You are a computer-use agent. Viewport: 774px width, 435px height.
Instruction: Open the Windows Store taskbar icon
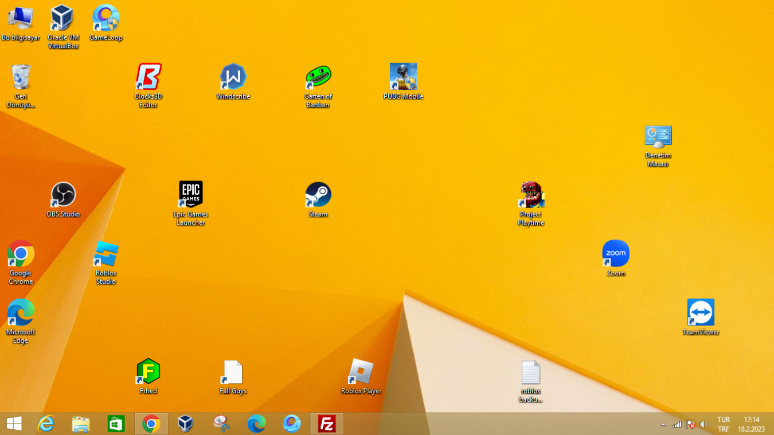pyautogui.click(x=116, y=424)
